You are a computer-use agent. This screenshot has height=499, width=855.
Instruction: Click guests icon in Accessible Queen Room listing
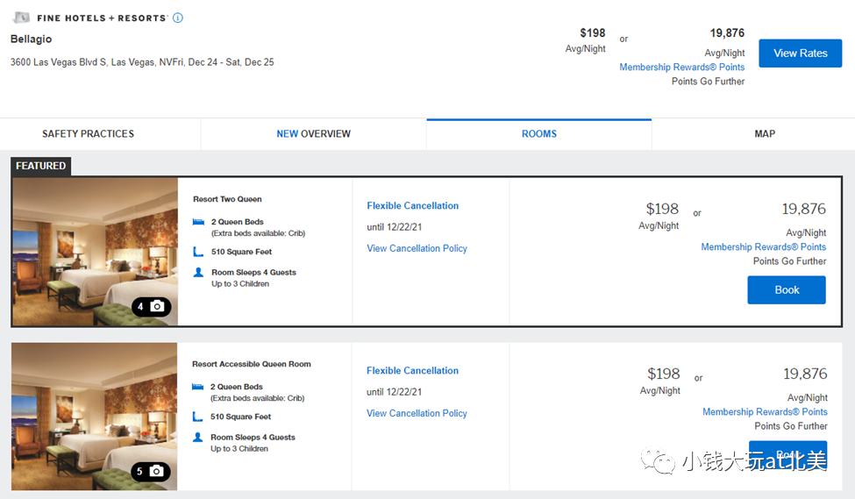click(x=198, y=438)
